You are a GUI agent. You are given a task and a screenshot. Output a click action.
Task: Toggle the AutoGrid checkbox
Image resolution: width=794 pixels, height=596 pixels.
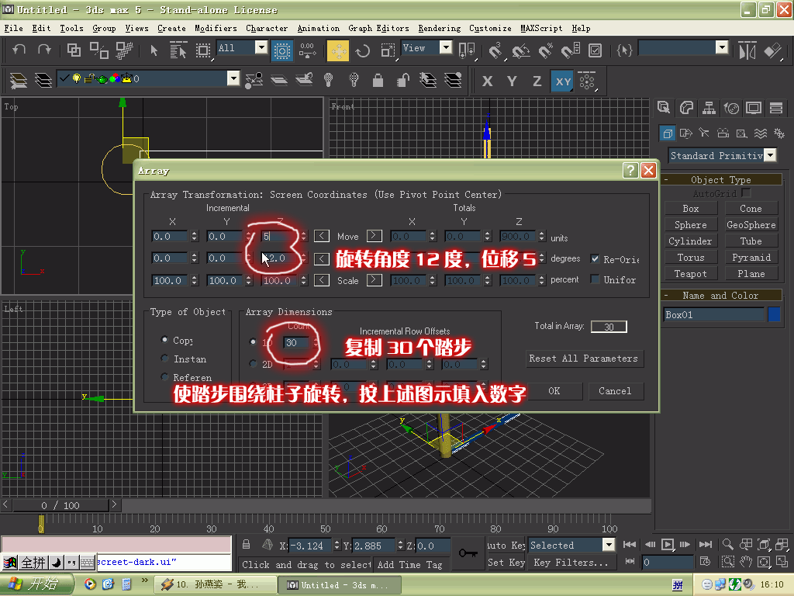pyautogui.click(x=745, y=193)
